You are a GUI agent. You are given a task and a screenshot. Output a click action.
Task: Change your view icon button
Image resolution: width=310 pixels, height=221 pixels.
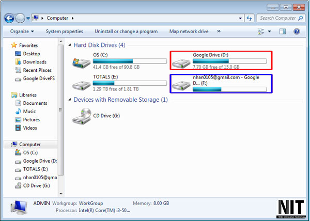coord(261,31)
